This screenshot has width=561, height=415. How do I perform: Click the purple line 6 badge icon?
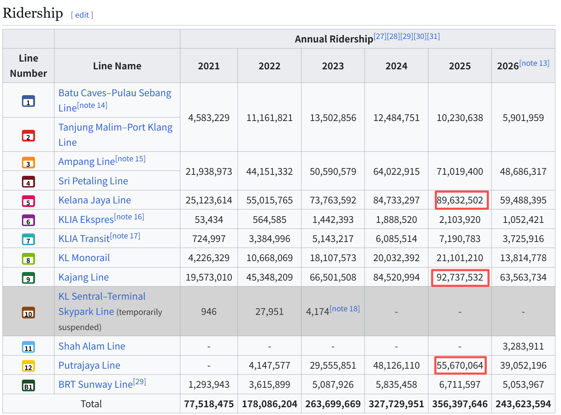click(x=28, y=220)
